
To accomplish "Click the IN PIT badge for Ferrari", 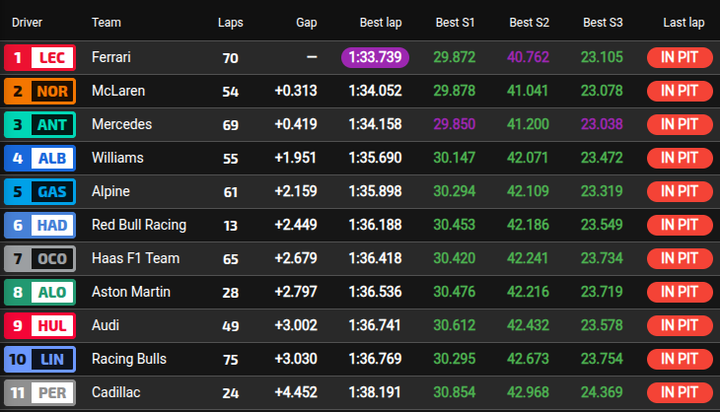I will [680, 58].
